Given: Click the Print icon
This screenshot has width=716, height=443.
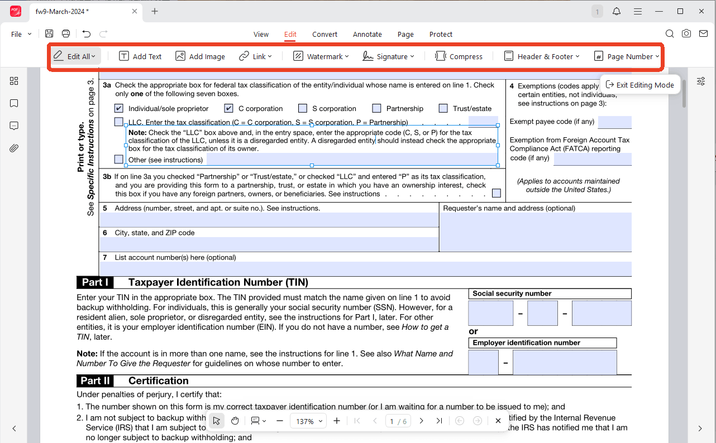Looking at the screenshot, I should pyautogui.click(x=66, y=34).
